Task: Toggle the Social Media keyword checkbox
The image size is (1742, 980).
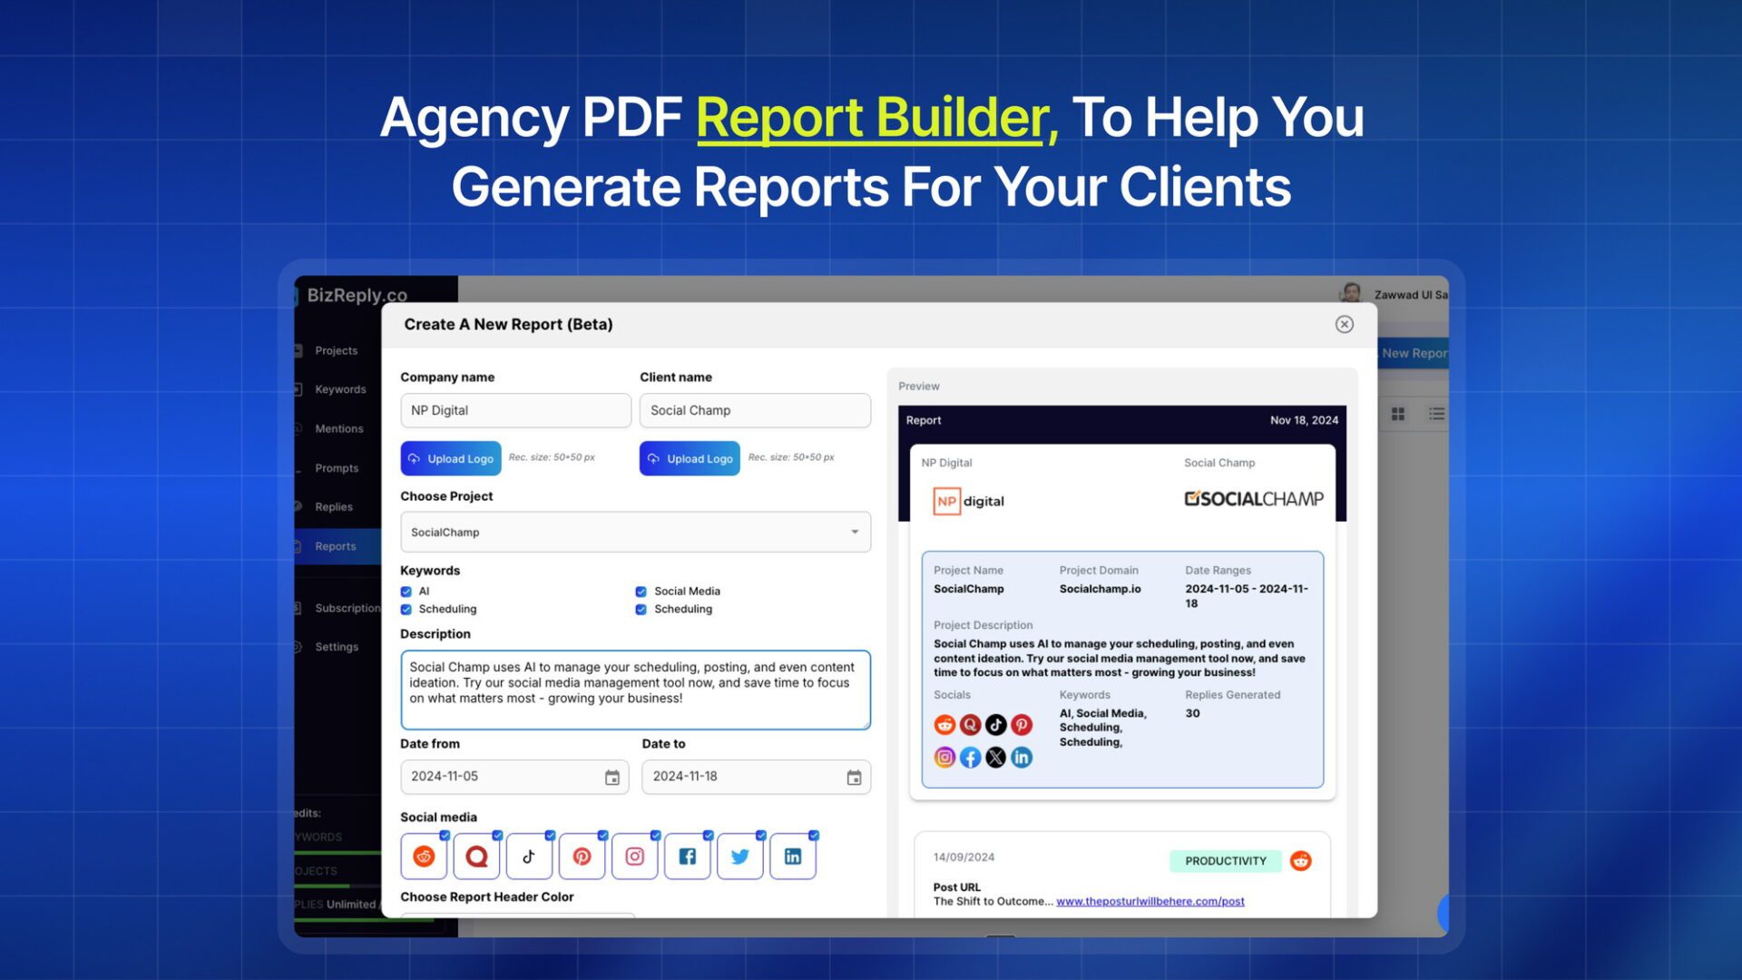Action: tap(642, 590)
